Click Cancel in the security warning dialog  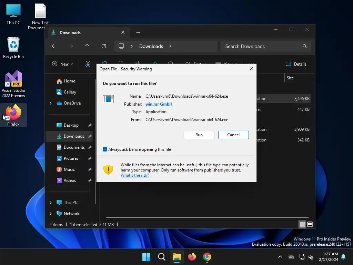pos(233,135)
